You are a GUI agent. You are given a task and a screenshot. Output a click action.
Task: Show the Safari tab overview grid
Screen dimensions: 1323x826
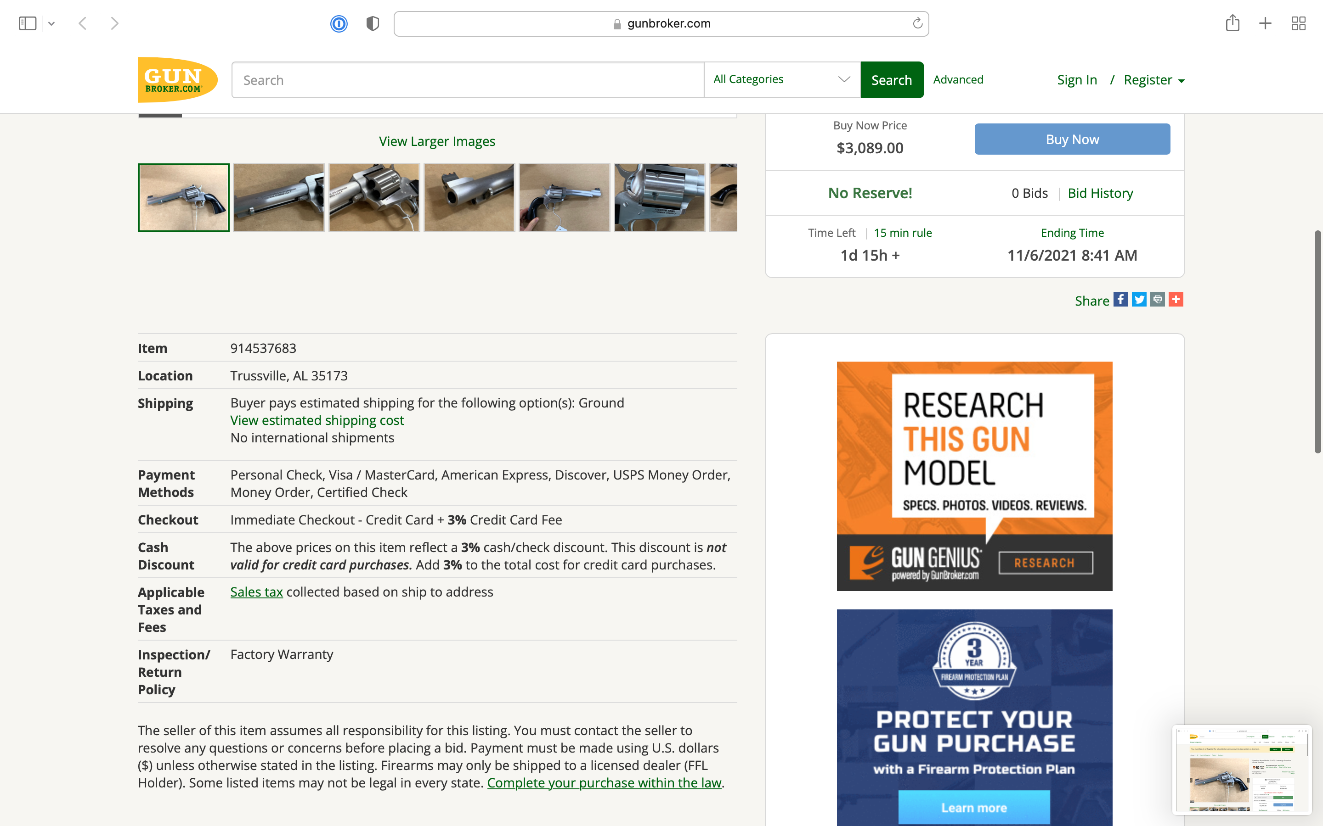1298,23
